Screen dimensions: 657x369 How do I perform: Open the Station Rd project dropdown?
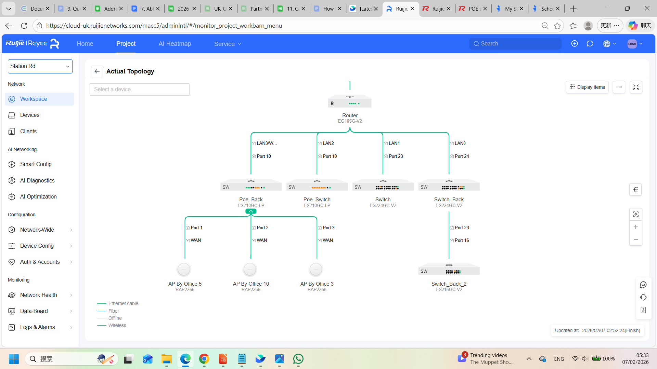pyautogui.click(x=40, y=66)
